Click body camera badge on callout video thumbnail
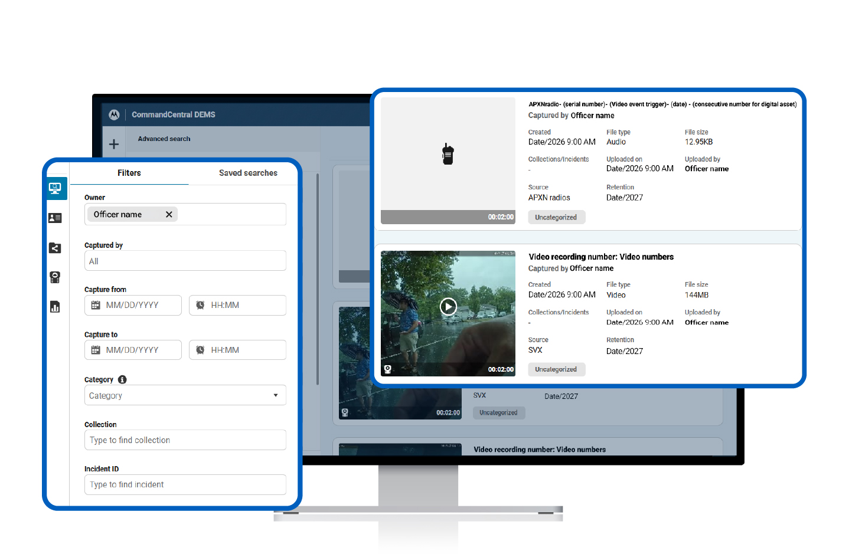This screenshot has height=554, width=849. 388,369
